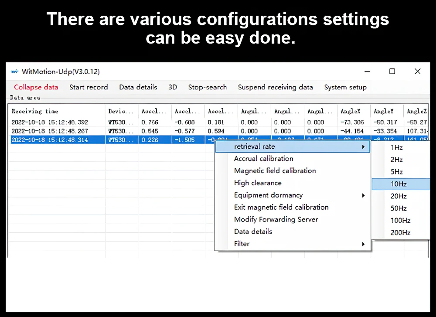Select the row with time 15:12:48.267
The image size is (436, 317).
pos(218,131)
